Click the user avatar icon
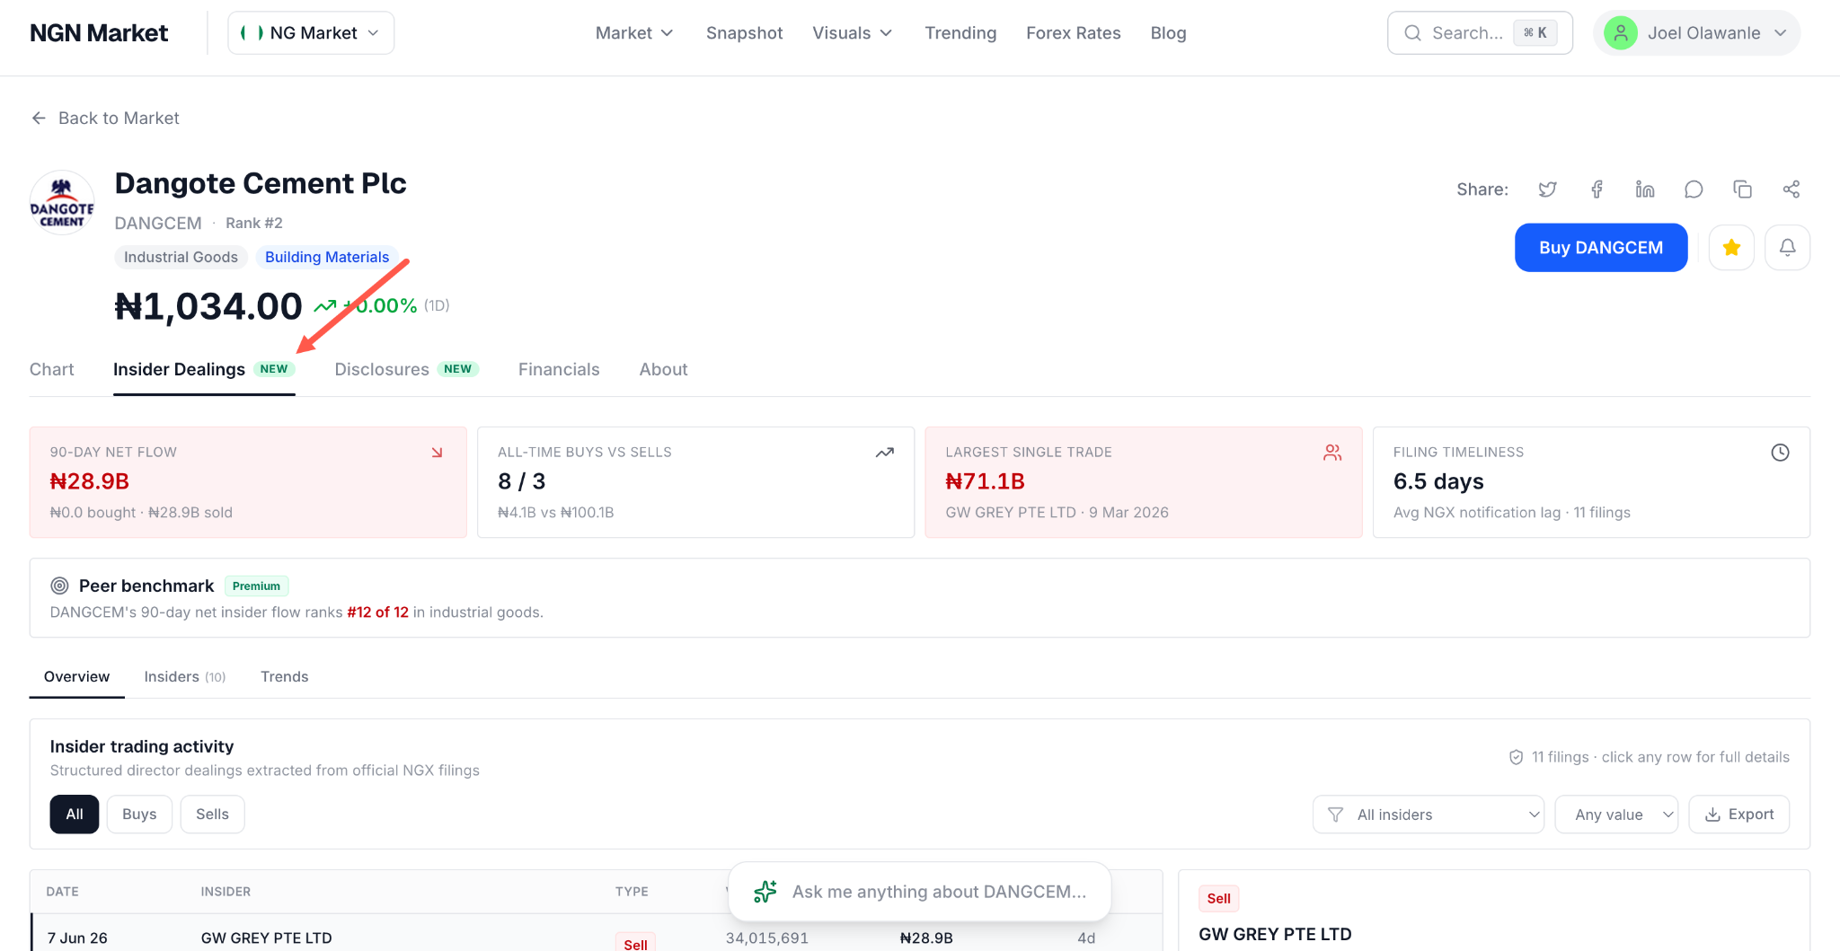 [1621, 33]
